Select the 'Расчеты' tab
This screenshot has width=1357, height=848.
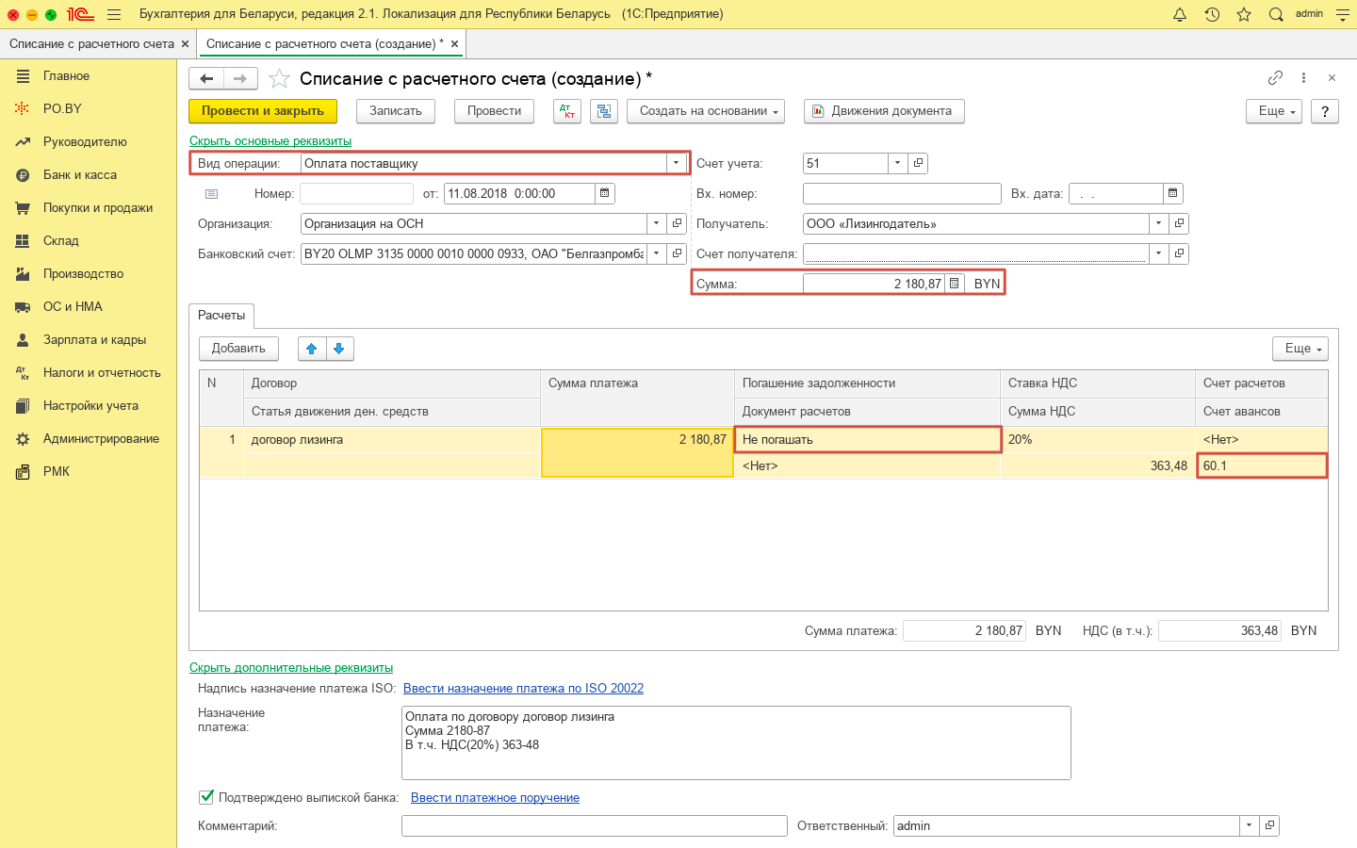pyautogui.click(x=221, y=316)
